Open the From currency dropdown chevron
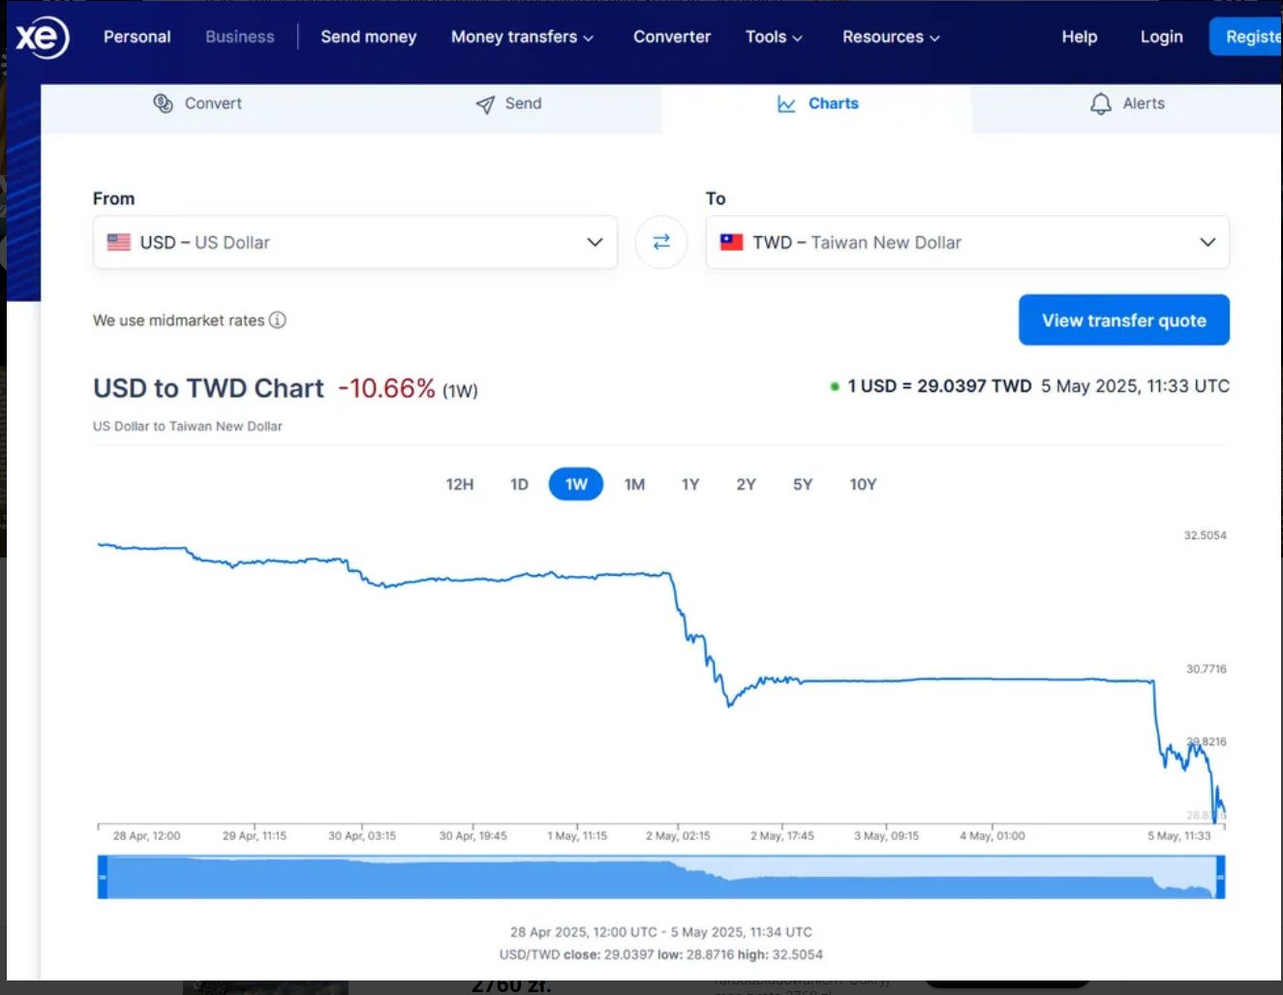 pos(595,242)
